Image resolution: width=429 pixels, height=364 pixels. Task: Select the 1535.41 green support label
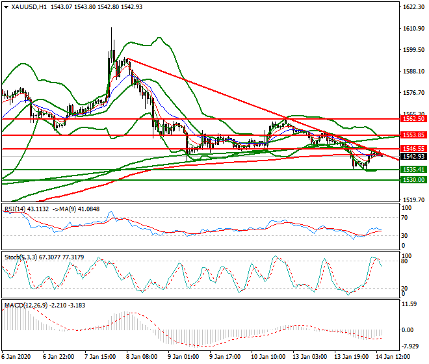click(413, 170)
